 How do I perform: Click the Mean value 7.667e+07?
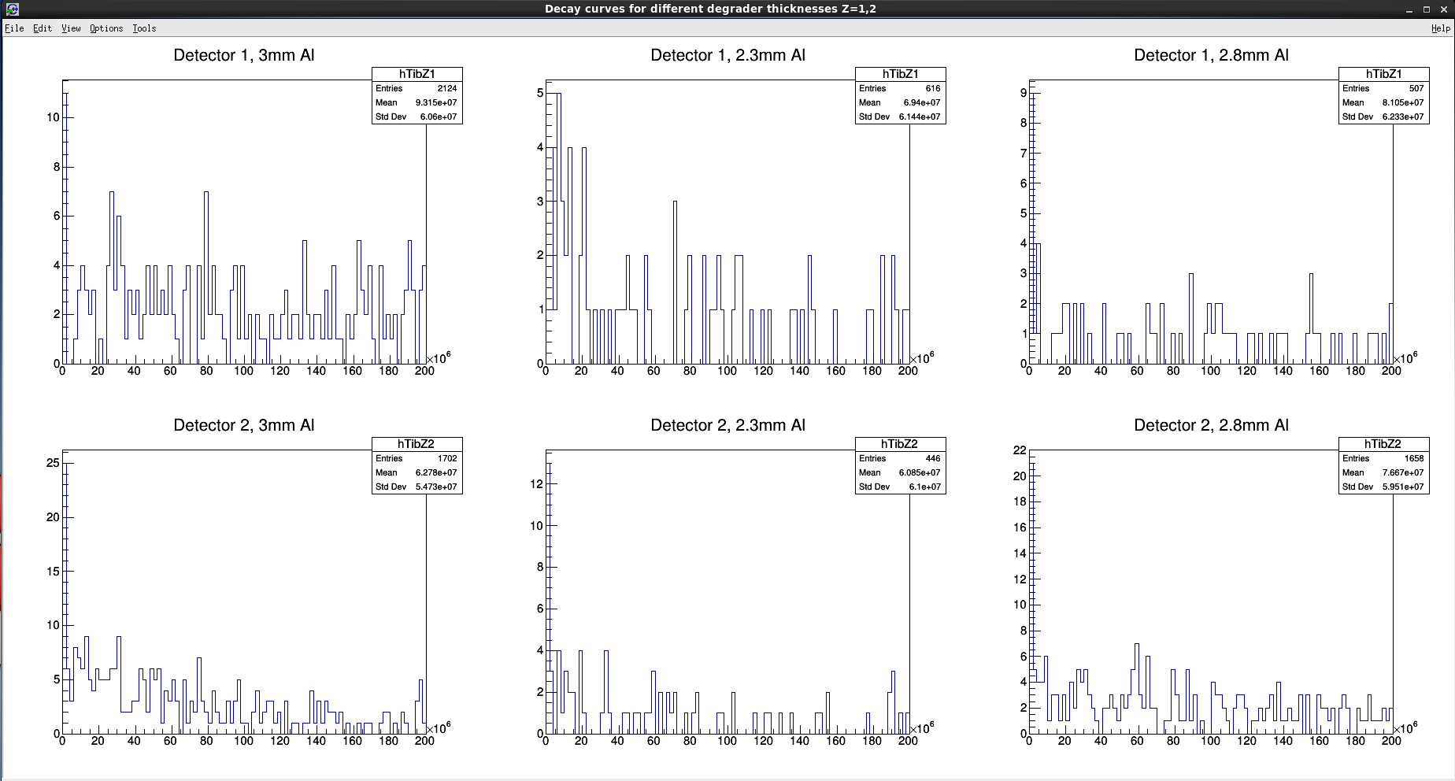pos(1403,472)
